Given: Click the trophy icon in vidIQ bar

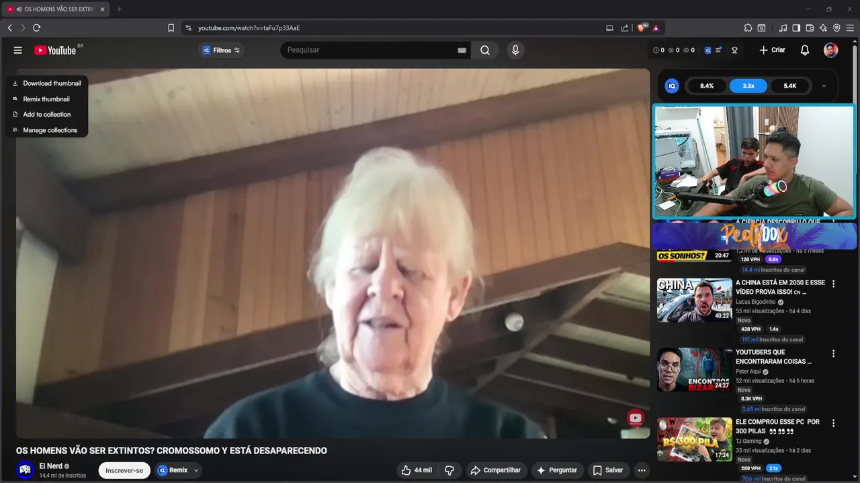Looking at the screenshot, I should coord(734,50).
